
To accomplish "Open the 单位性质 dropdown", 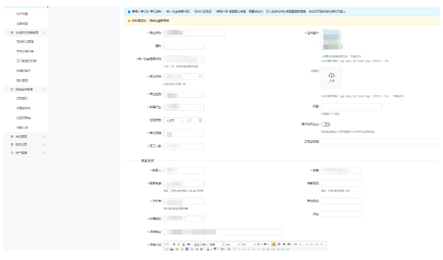I will [184, 95].
